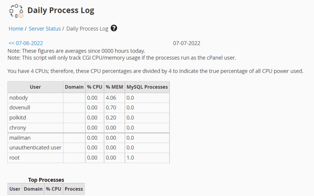Click the current date 07-07-2022 label
Screen dimensions: 314x196
pyautogui.click(x=187, y=43)
